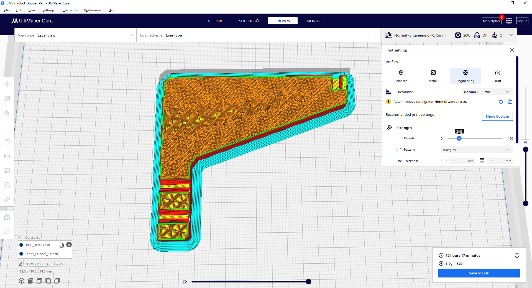The width and height of the screenshot is (532, 288).
Task: Click the Save to Disk button
Action: pyautogui.click(x=479, y=273)
